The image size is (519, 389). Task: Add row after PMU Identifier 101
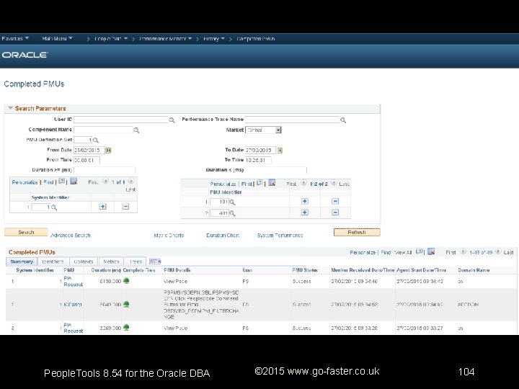(305, 201)
